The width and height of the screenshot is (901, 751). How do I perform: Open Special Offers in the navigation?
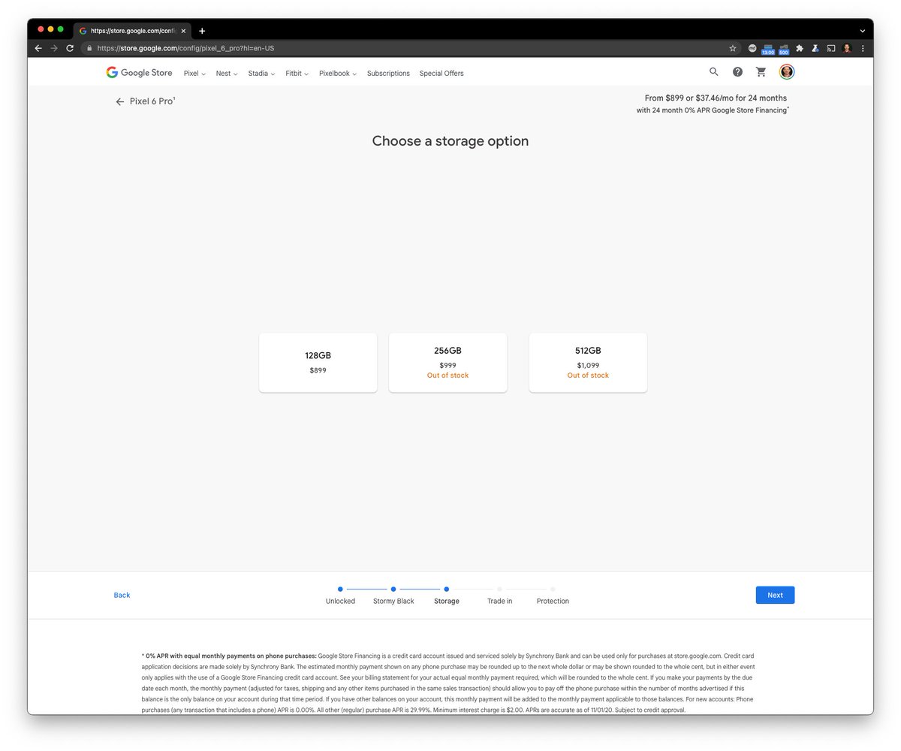point(441,74)
